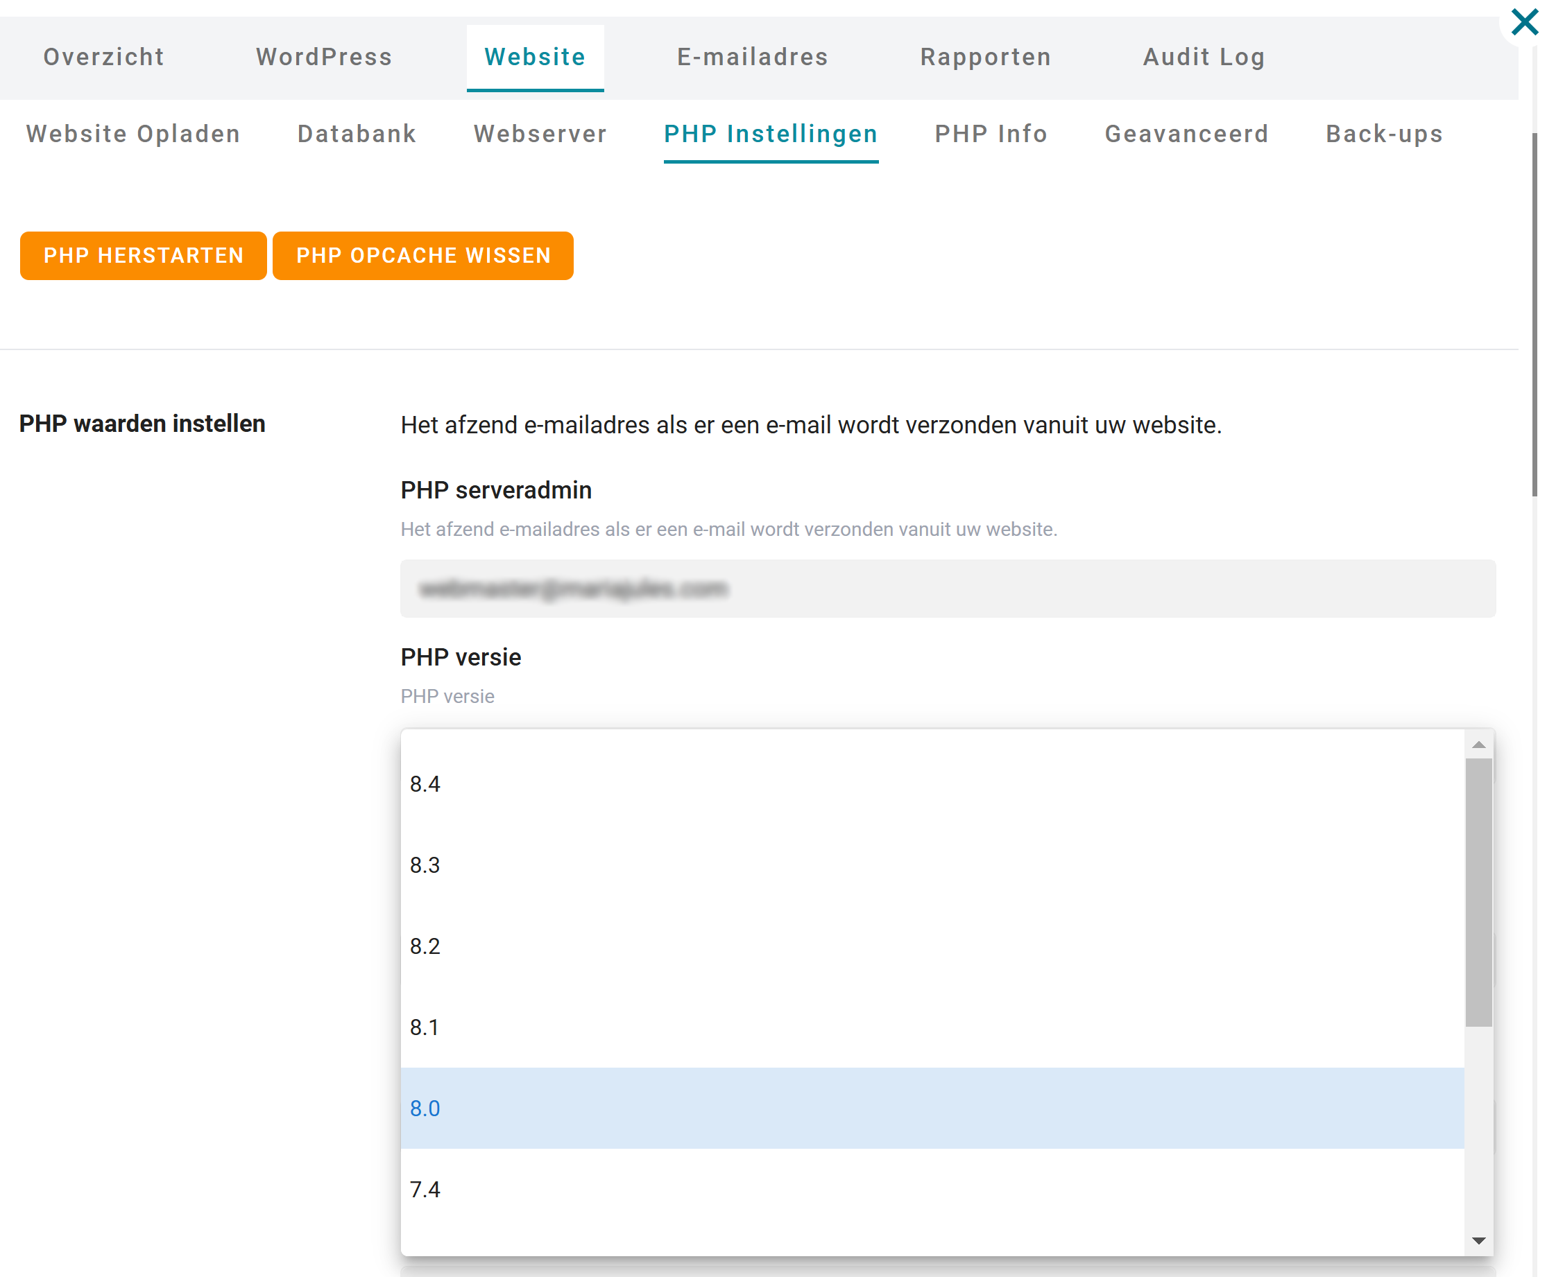Open the Overzicht tab
Image resolution: width=1547 pixels, height=1277 pixels.
click(104, 58)
